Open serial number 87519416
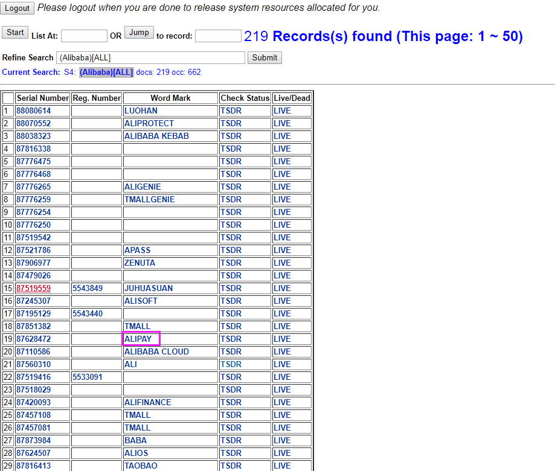This screenshot has width=555, height=471. [x=34, y=377]
